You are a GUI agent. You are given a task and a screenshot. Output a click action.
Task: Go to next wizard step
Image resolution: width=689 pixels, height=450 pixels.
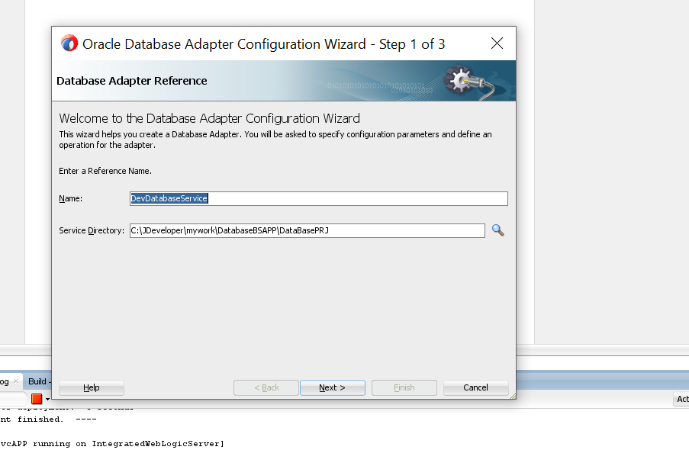332,387
